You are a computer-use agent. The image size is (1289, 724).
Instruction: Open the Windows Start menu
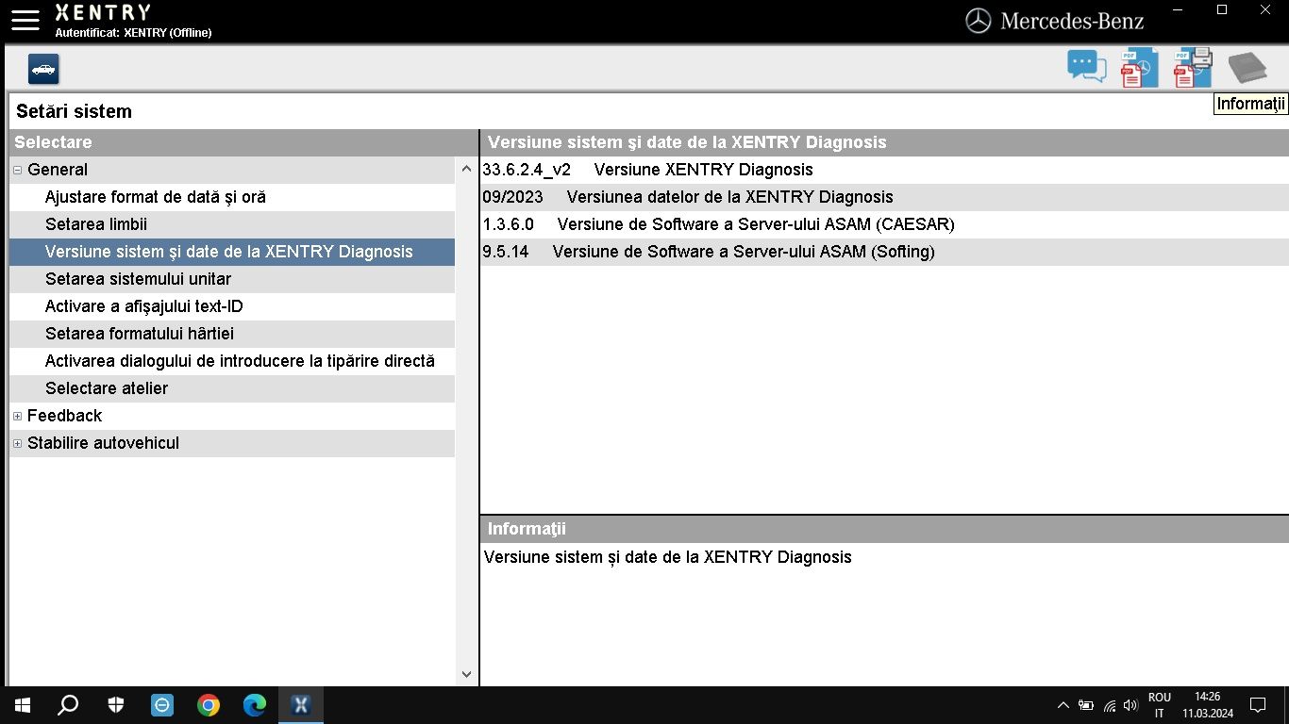coord(23,705)
